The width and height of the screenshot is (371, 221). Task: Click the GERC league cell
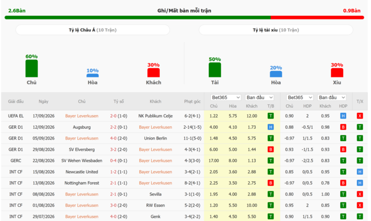pos(16,161)
